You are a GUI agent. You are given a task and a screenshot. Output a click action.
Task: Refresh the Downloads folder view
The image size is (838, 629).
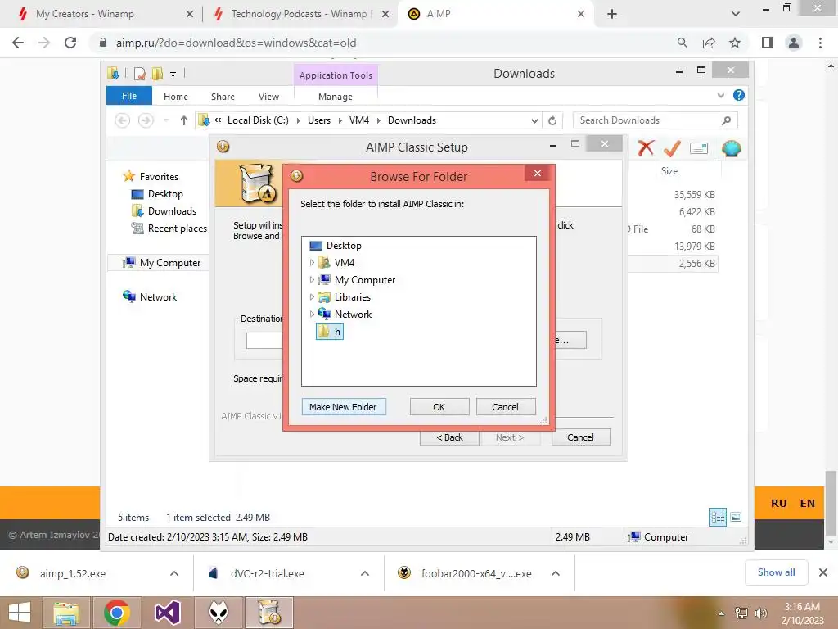552,121
